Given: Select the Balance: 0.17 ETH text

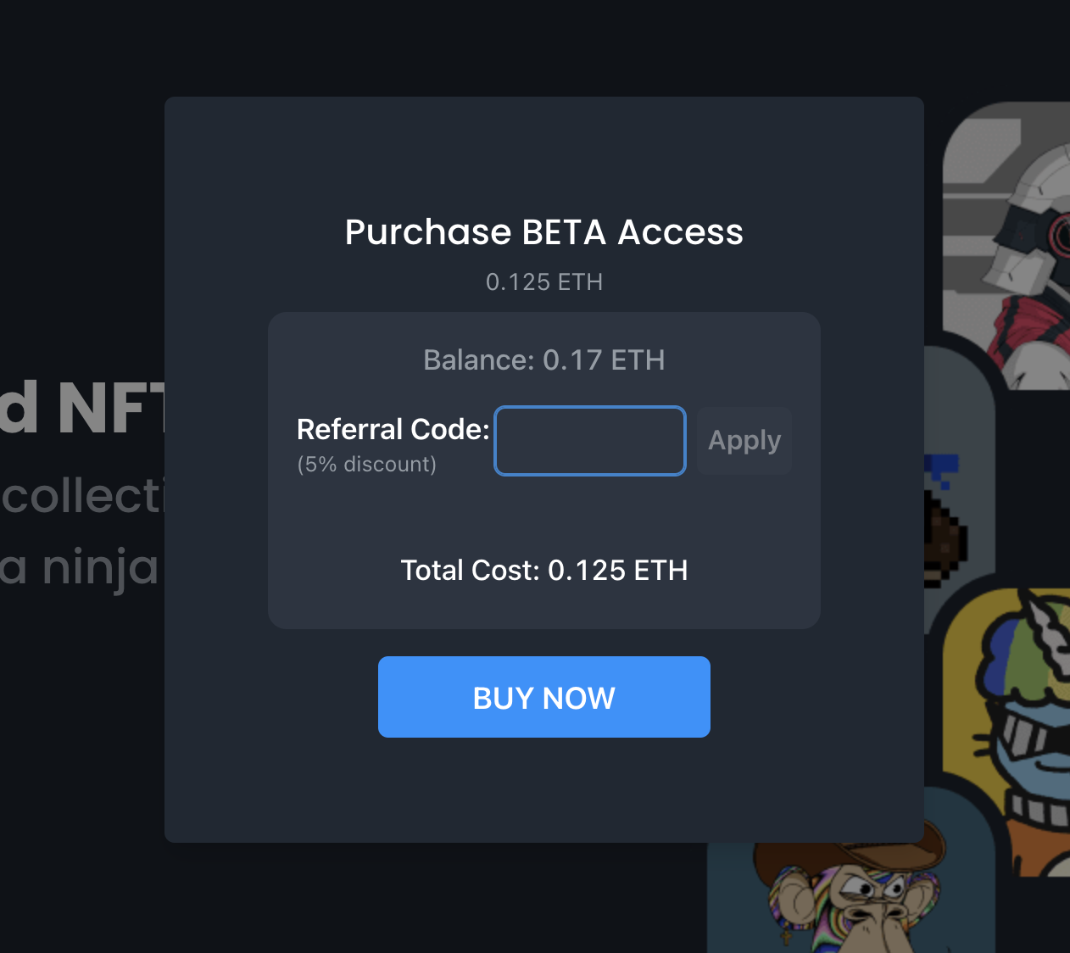Looking at the screenshot, I should [543, 359].
